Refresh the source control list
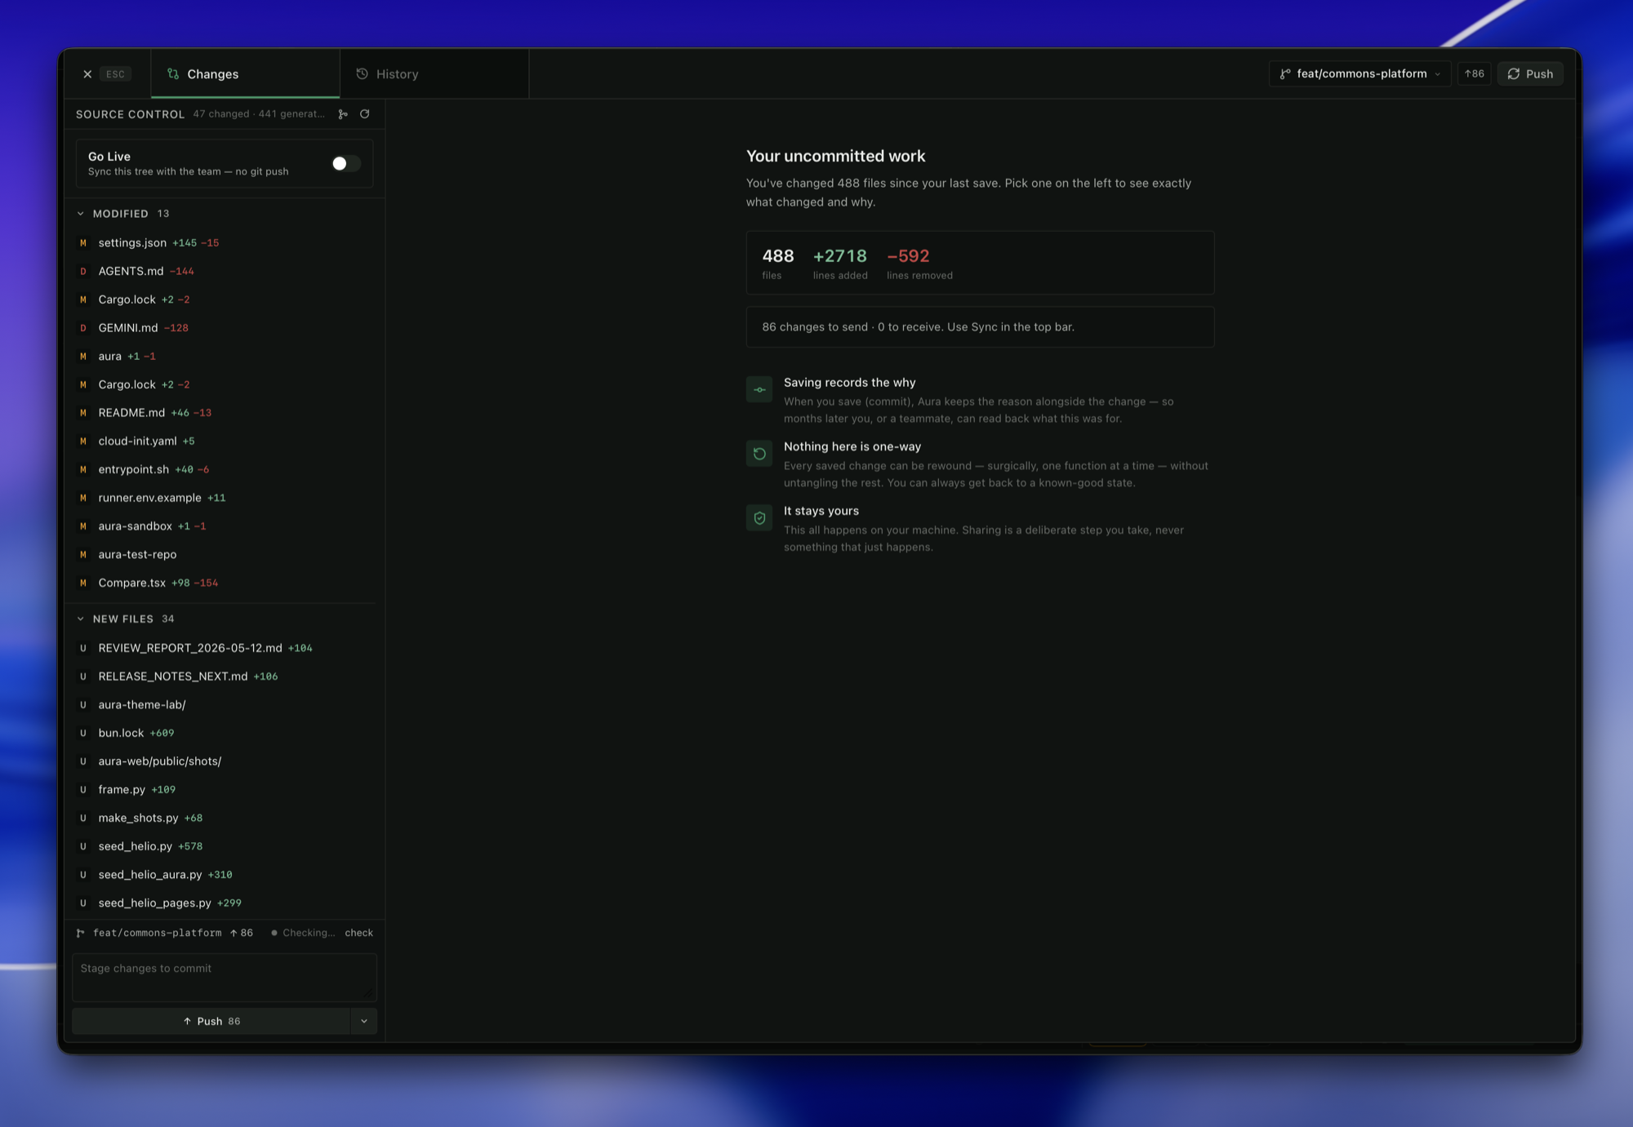This screenshot has width=1633, height=1127. [x=365, y=114]
